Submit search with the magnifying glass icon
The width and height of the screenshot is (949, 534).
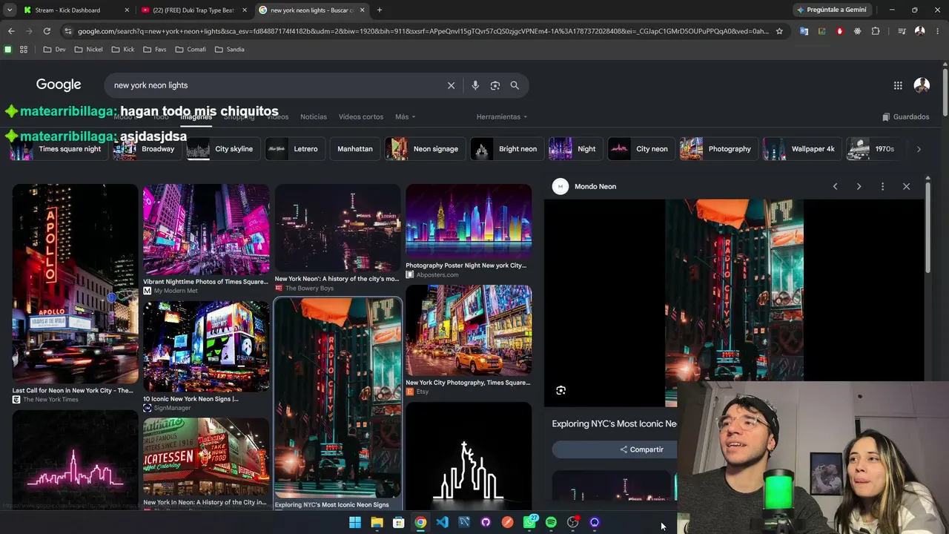515,85
